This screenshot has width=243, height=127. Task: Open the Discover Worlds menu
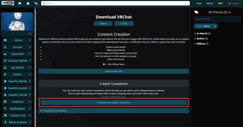point(17,61)
